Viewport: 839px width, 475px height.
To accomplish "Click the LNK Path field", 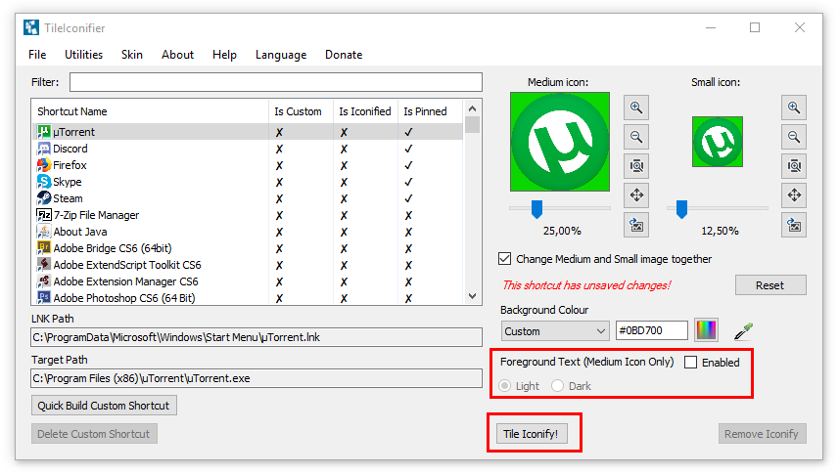I will [256, 337].
